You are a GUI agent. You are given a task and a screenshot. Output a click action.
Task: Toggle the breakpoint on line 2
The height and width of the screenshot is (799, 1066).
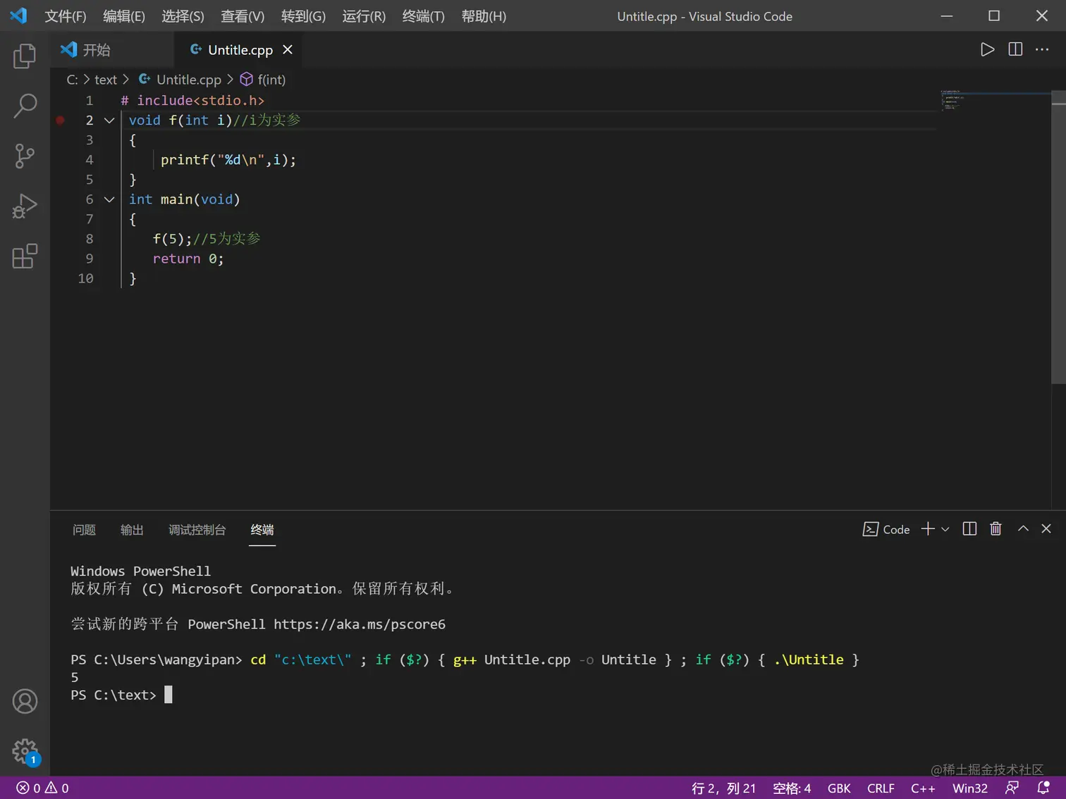(x=61, y=120)
